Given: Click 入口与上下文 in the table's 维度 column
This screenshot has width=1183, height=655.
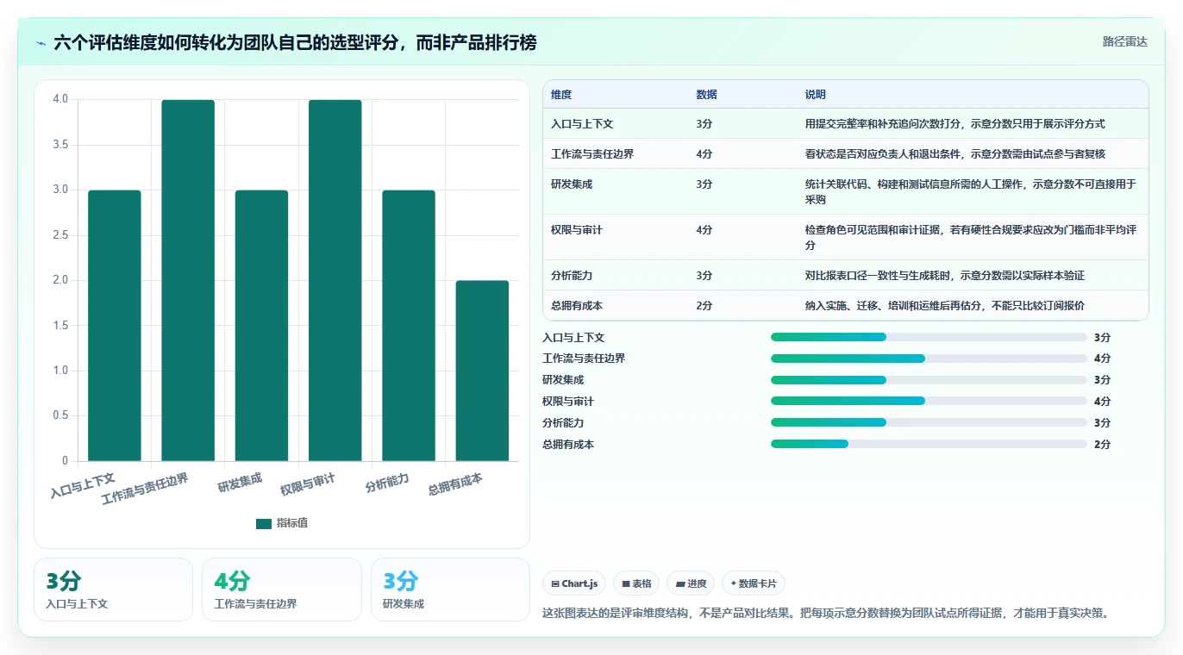Looking at the screenshot, I should [582, 124].
